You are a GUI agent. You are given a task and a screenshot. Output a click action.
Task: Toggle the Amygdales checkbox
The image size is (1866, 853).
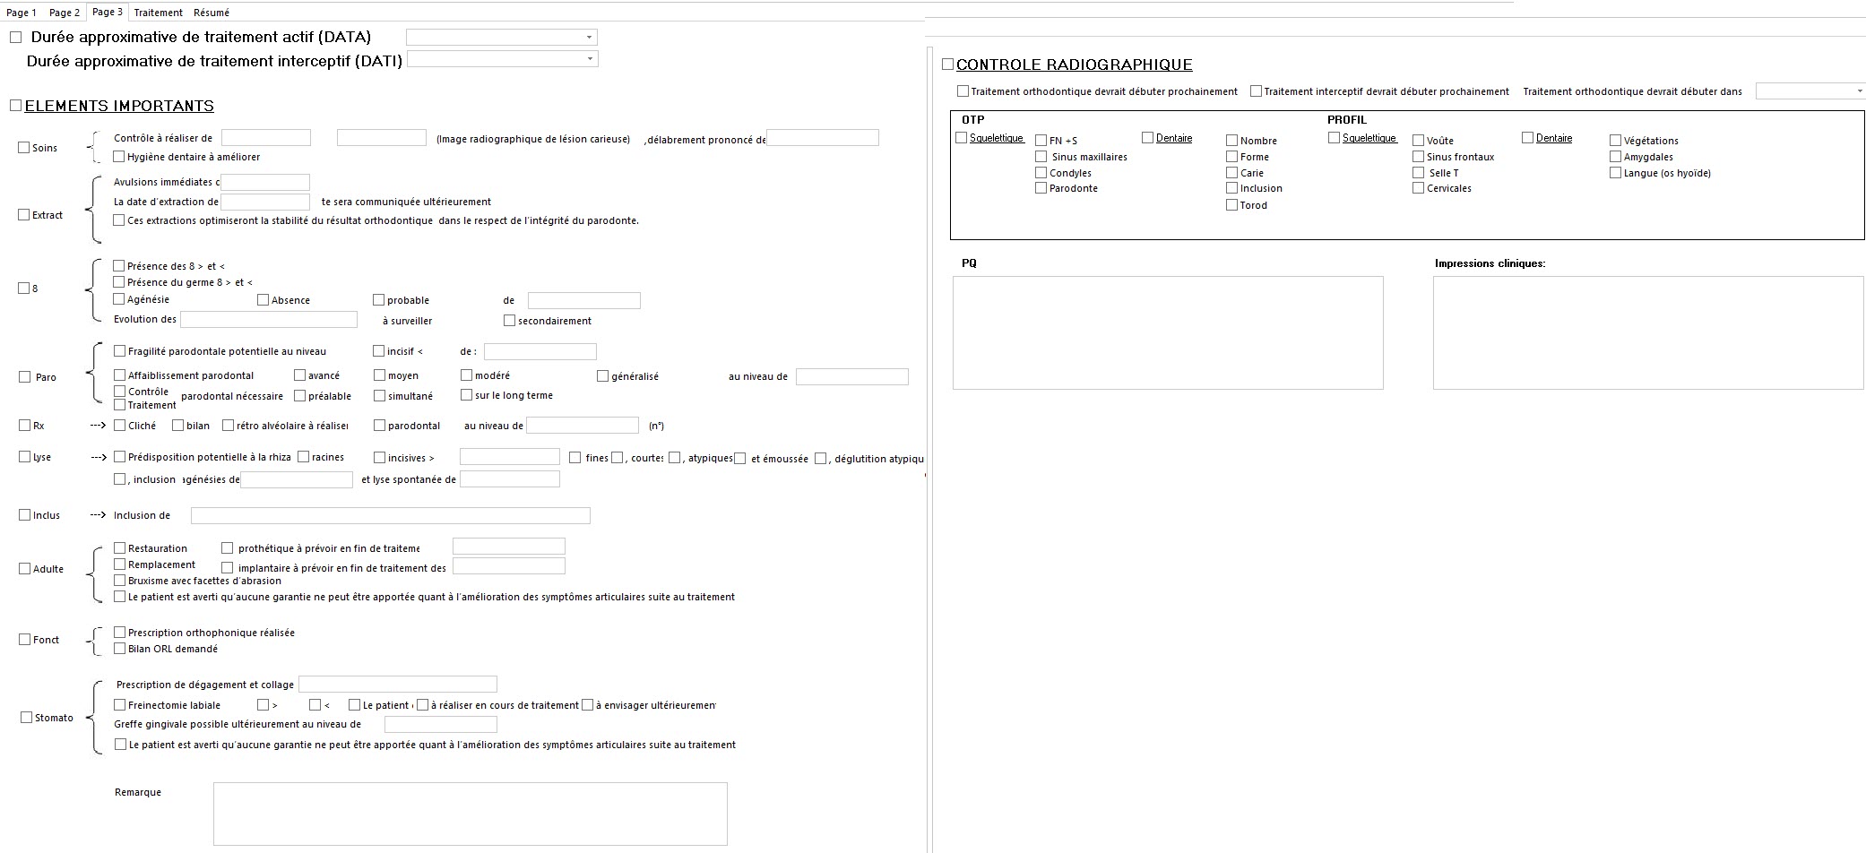tap(1615, 156)
